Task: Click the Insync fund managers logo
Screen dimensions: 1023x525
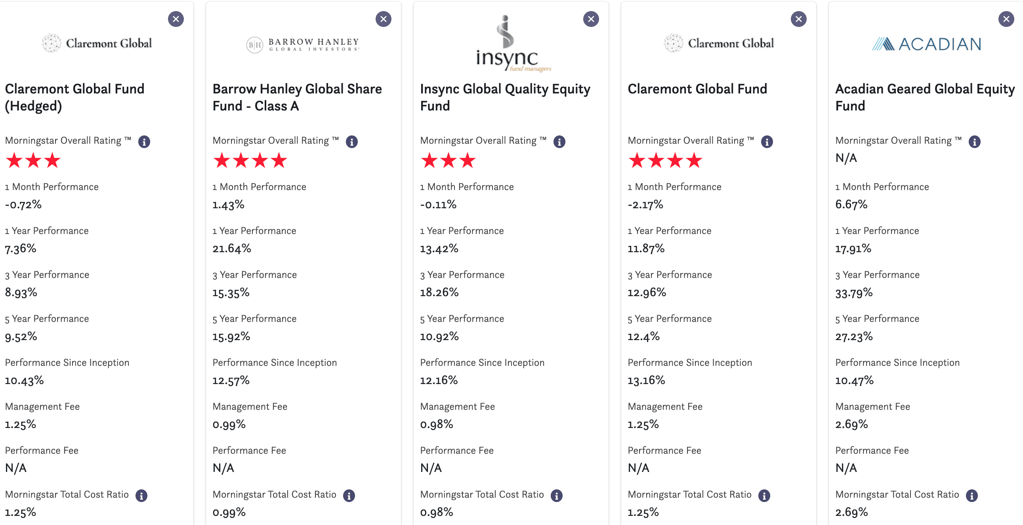Action: 513,43
